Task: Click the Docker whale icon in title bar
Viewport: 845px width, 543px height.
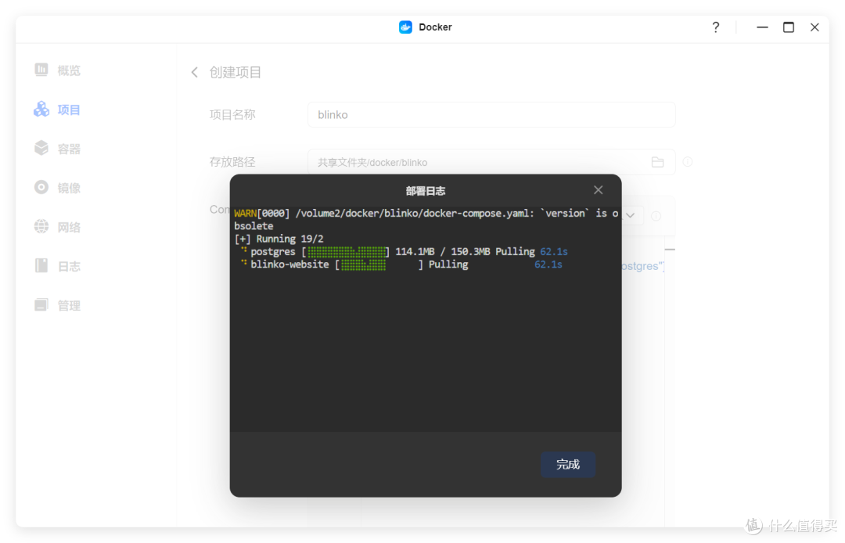Action: (405, 27)
